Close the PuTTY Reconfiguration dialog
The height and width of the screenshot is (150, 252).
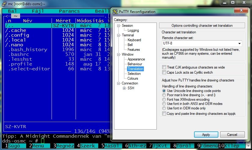point(241,11)
